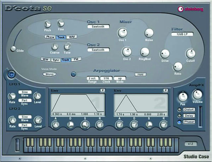This screenshot has width=212, height=162.
Task: Click the Env 2 Release knob
Action: click(x=164, y=125)
